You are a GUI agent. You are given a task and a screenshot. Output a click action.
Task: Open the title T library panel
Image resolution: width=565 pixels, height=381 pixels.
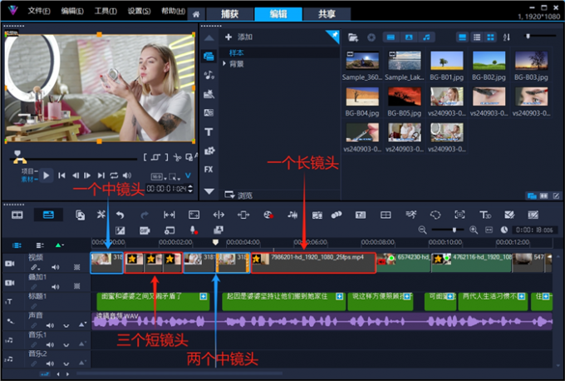209,131
